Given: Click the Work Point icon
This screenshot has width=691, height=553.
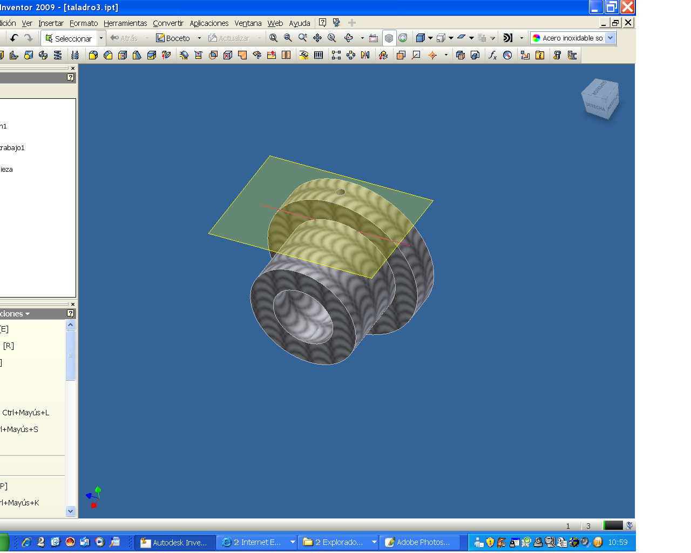Looking at the screenshot, I should point(432,55).
